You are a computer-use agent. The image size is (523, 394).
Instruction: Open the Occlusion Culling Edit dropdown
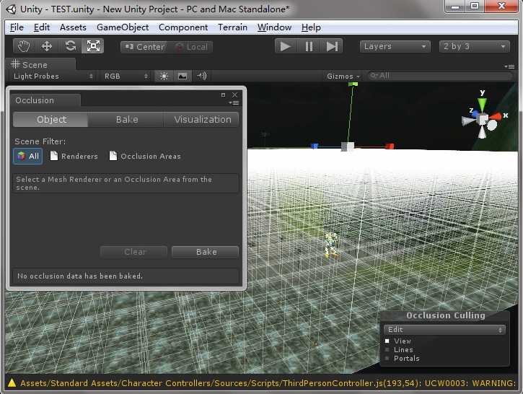(x=444, y=330)
